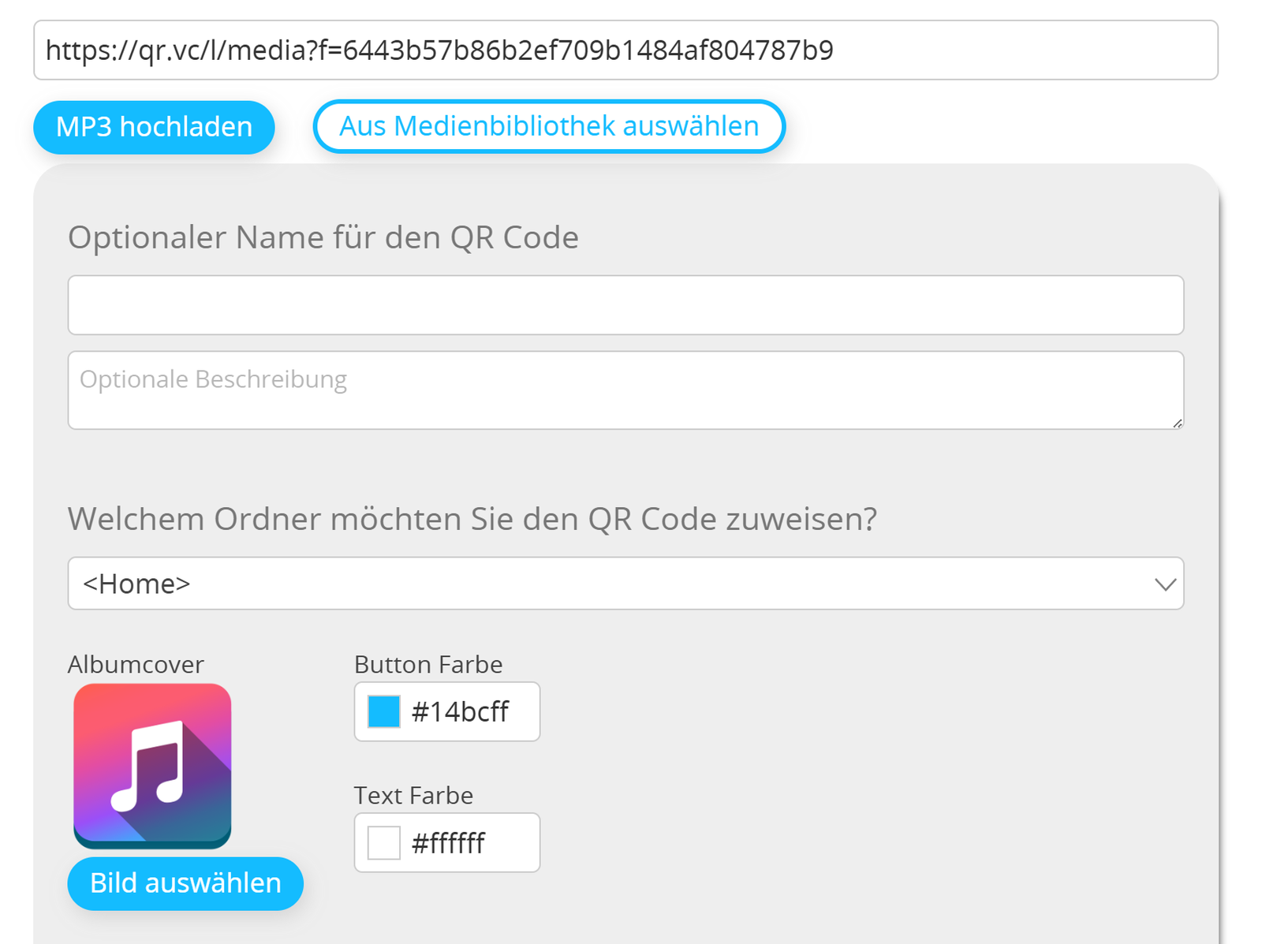
Task: Click the MP3 hochladen upload button
Action: (x=154, y=127)
